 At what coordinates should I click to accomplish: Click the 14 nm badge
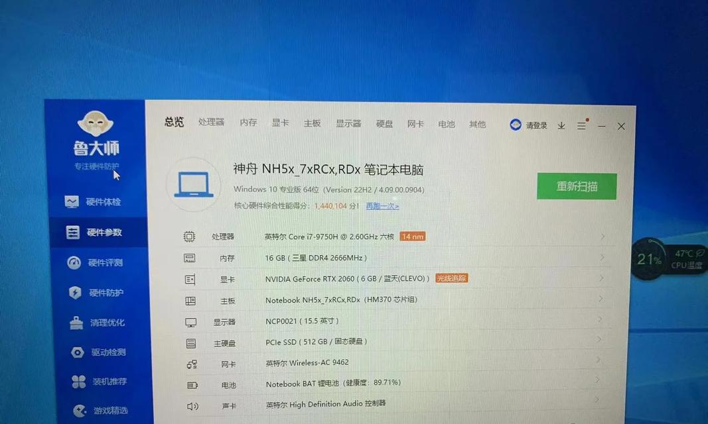coord(413,237)
